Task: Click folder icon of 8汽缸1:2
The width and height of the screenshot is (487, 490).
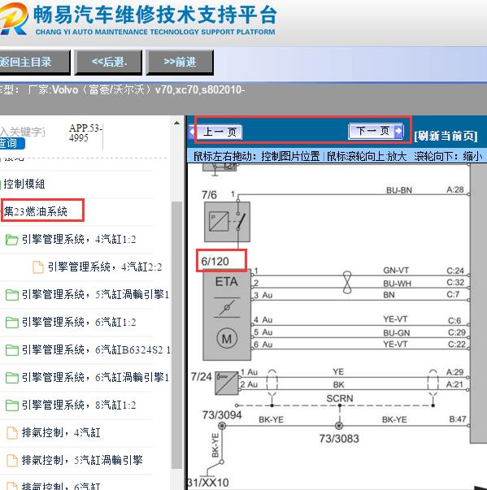Action: point(12,405)
